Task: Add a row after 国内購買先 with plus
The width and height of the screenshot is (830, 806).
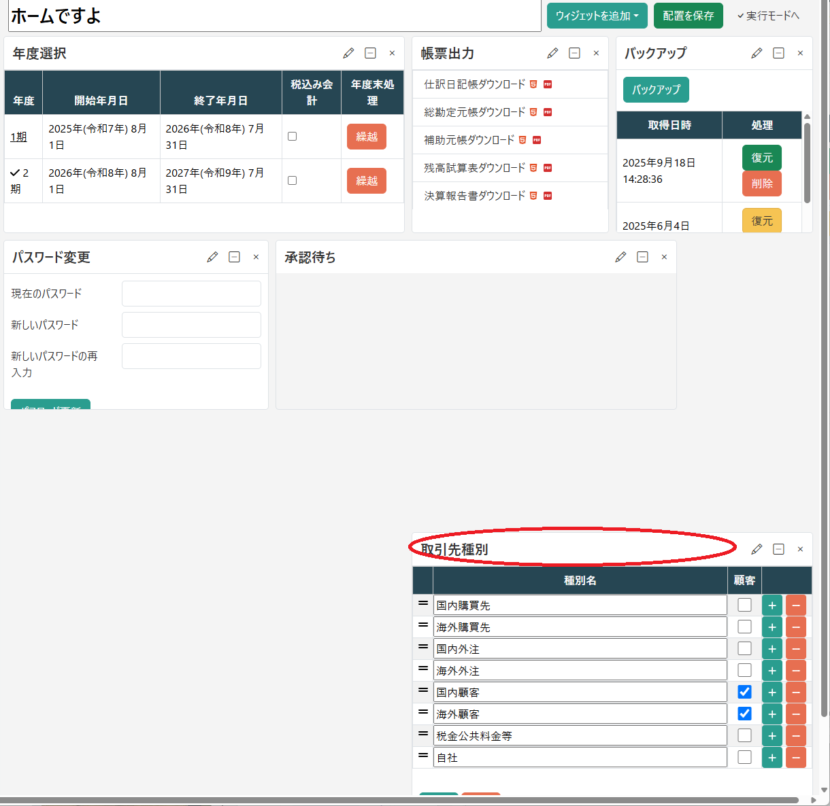Action: [771, 606]
